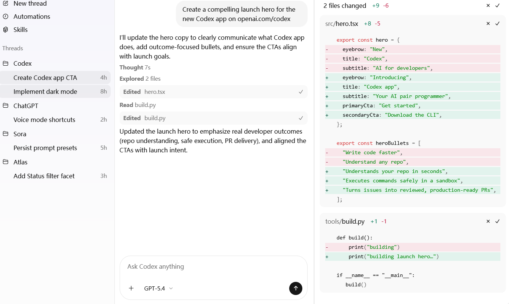The image size is (509, 304).
Task: Open the GPT-5.4 model dropdown
Action: 158,288
